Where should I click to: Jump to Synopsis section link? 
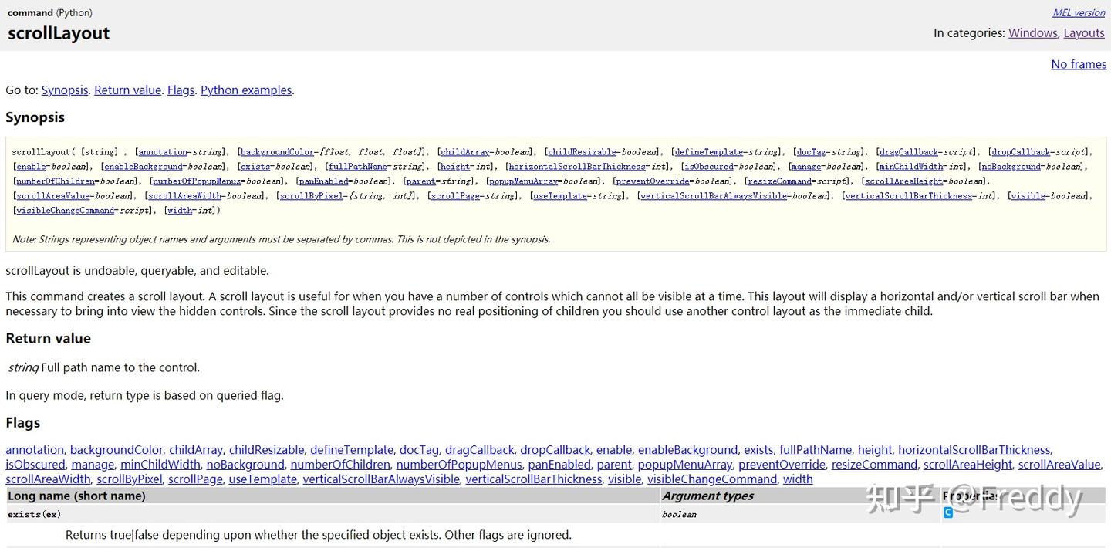pyautogui.click(x=65, y=90)
